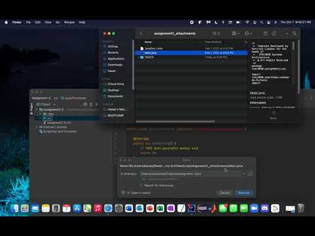
Task: Sort Finder list by Date Modified column
Action: pos(213,42)
